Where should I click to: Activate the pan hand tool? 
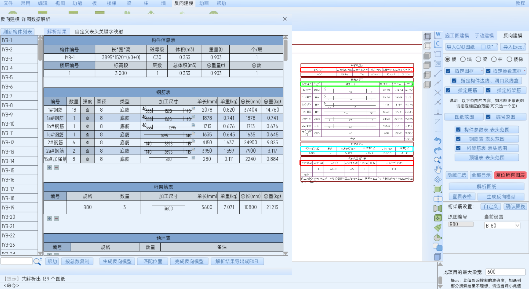pos(437,169)
